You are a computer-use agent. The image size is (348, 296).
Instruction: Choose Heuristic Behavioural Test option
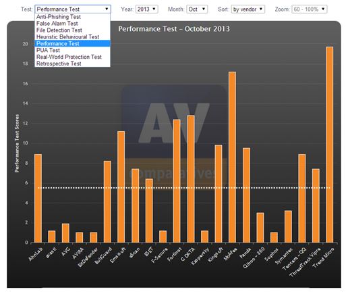coord(72,37)
